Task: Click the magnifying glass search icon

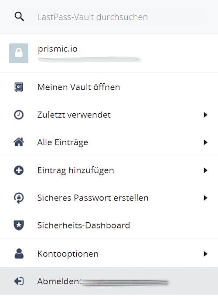Action: pos(19,17)
